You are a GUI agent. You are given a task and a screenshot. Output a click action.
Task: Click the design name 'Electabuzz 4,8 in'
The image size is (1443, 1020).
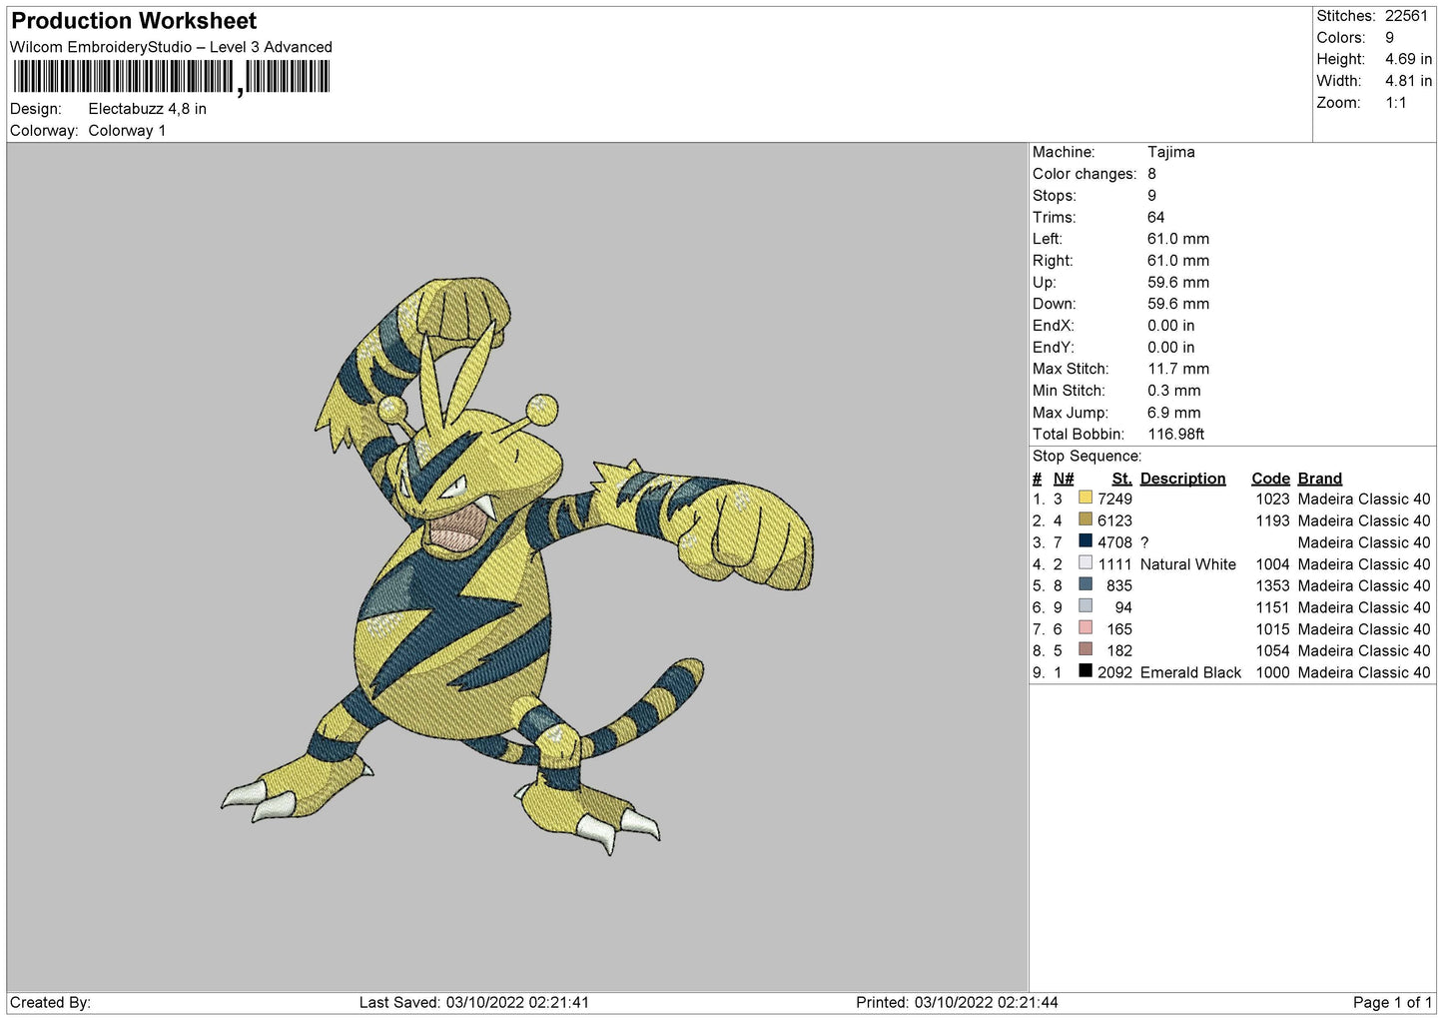click(x=148, y=109)
